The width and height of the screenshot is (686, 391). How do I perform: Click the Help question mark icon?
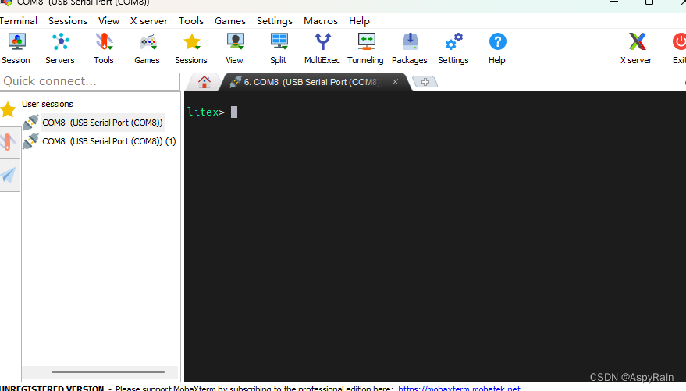tap(497, 42)
